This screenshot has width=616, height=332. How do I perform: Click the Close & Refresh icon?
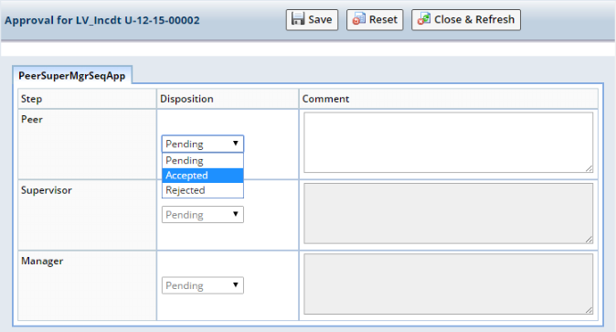[x=423, y=19]
